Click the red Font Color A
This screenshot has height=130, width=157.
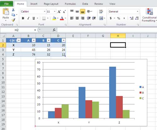click(x=62, y=18)
